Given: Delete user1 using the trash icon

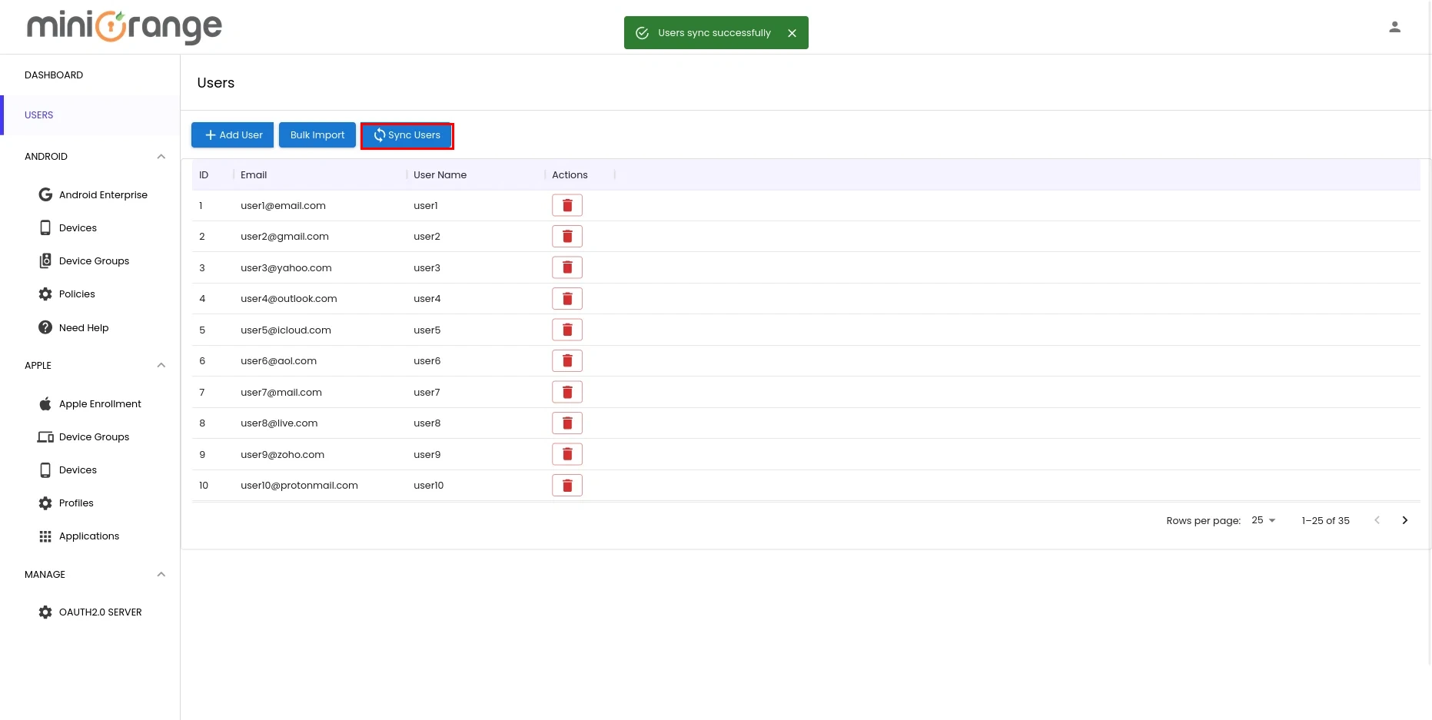Looking at the screenshot, I should 567,205.
